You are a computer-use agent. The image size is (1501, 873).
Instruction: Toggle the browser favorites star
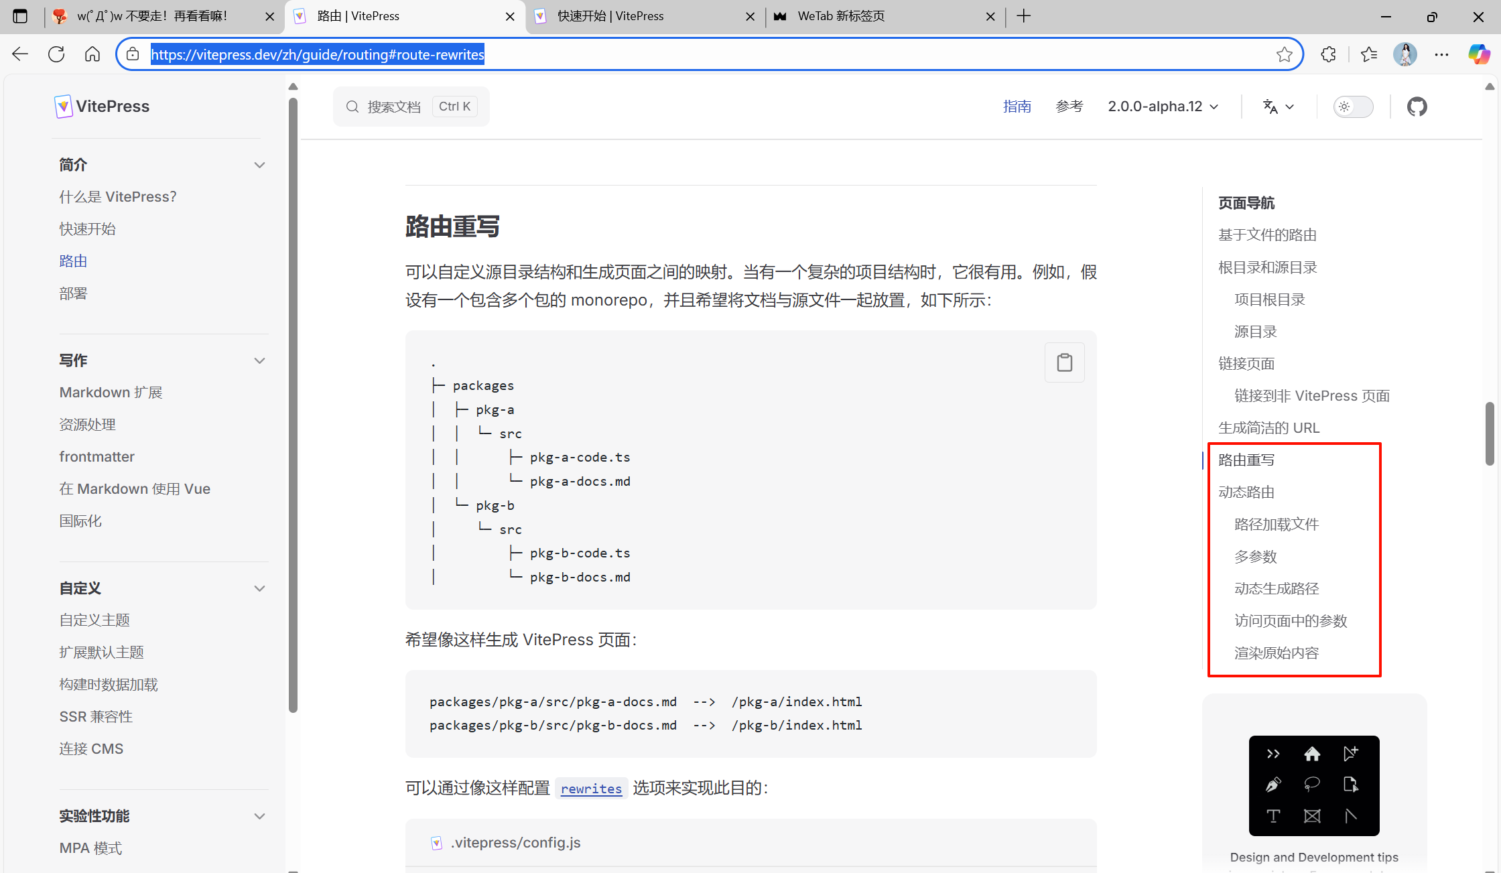tap(1285, 54)
